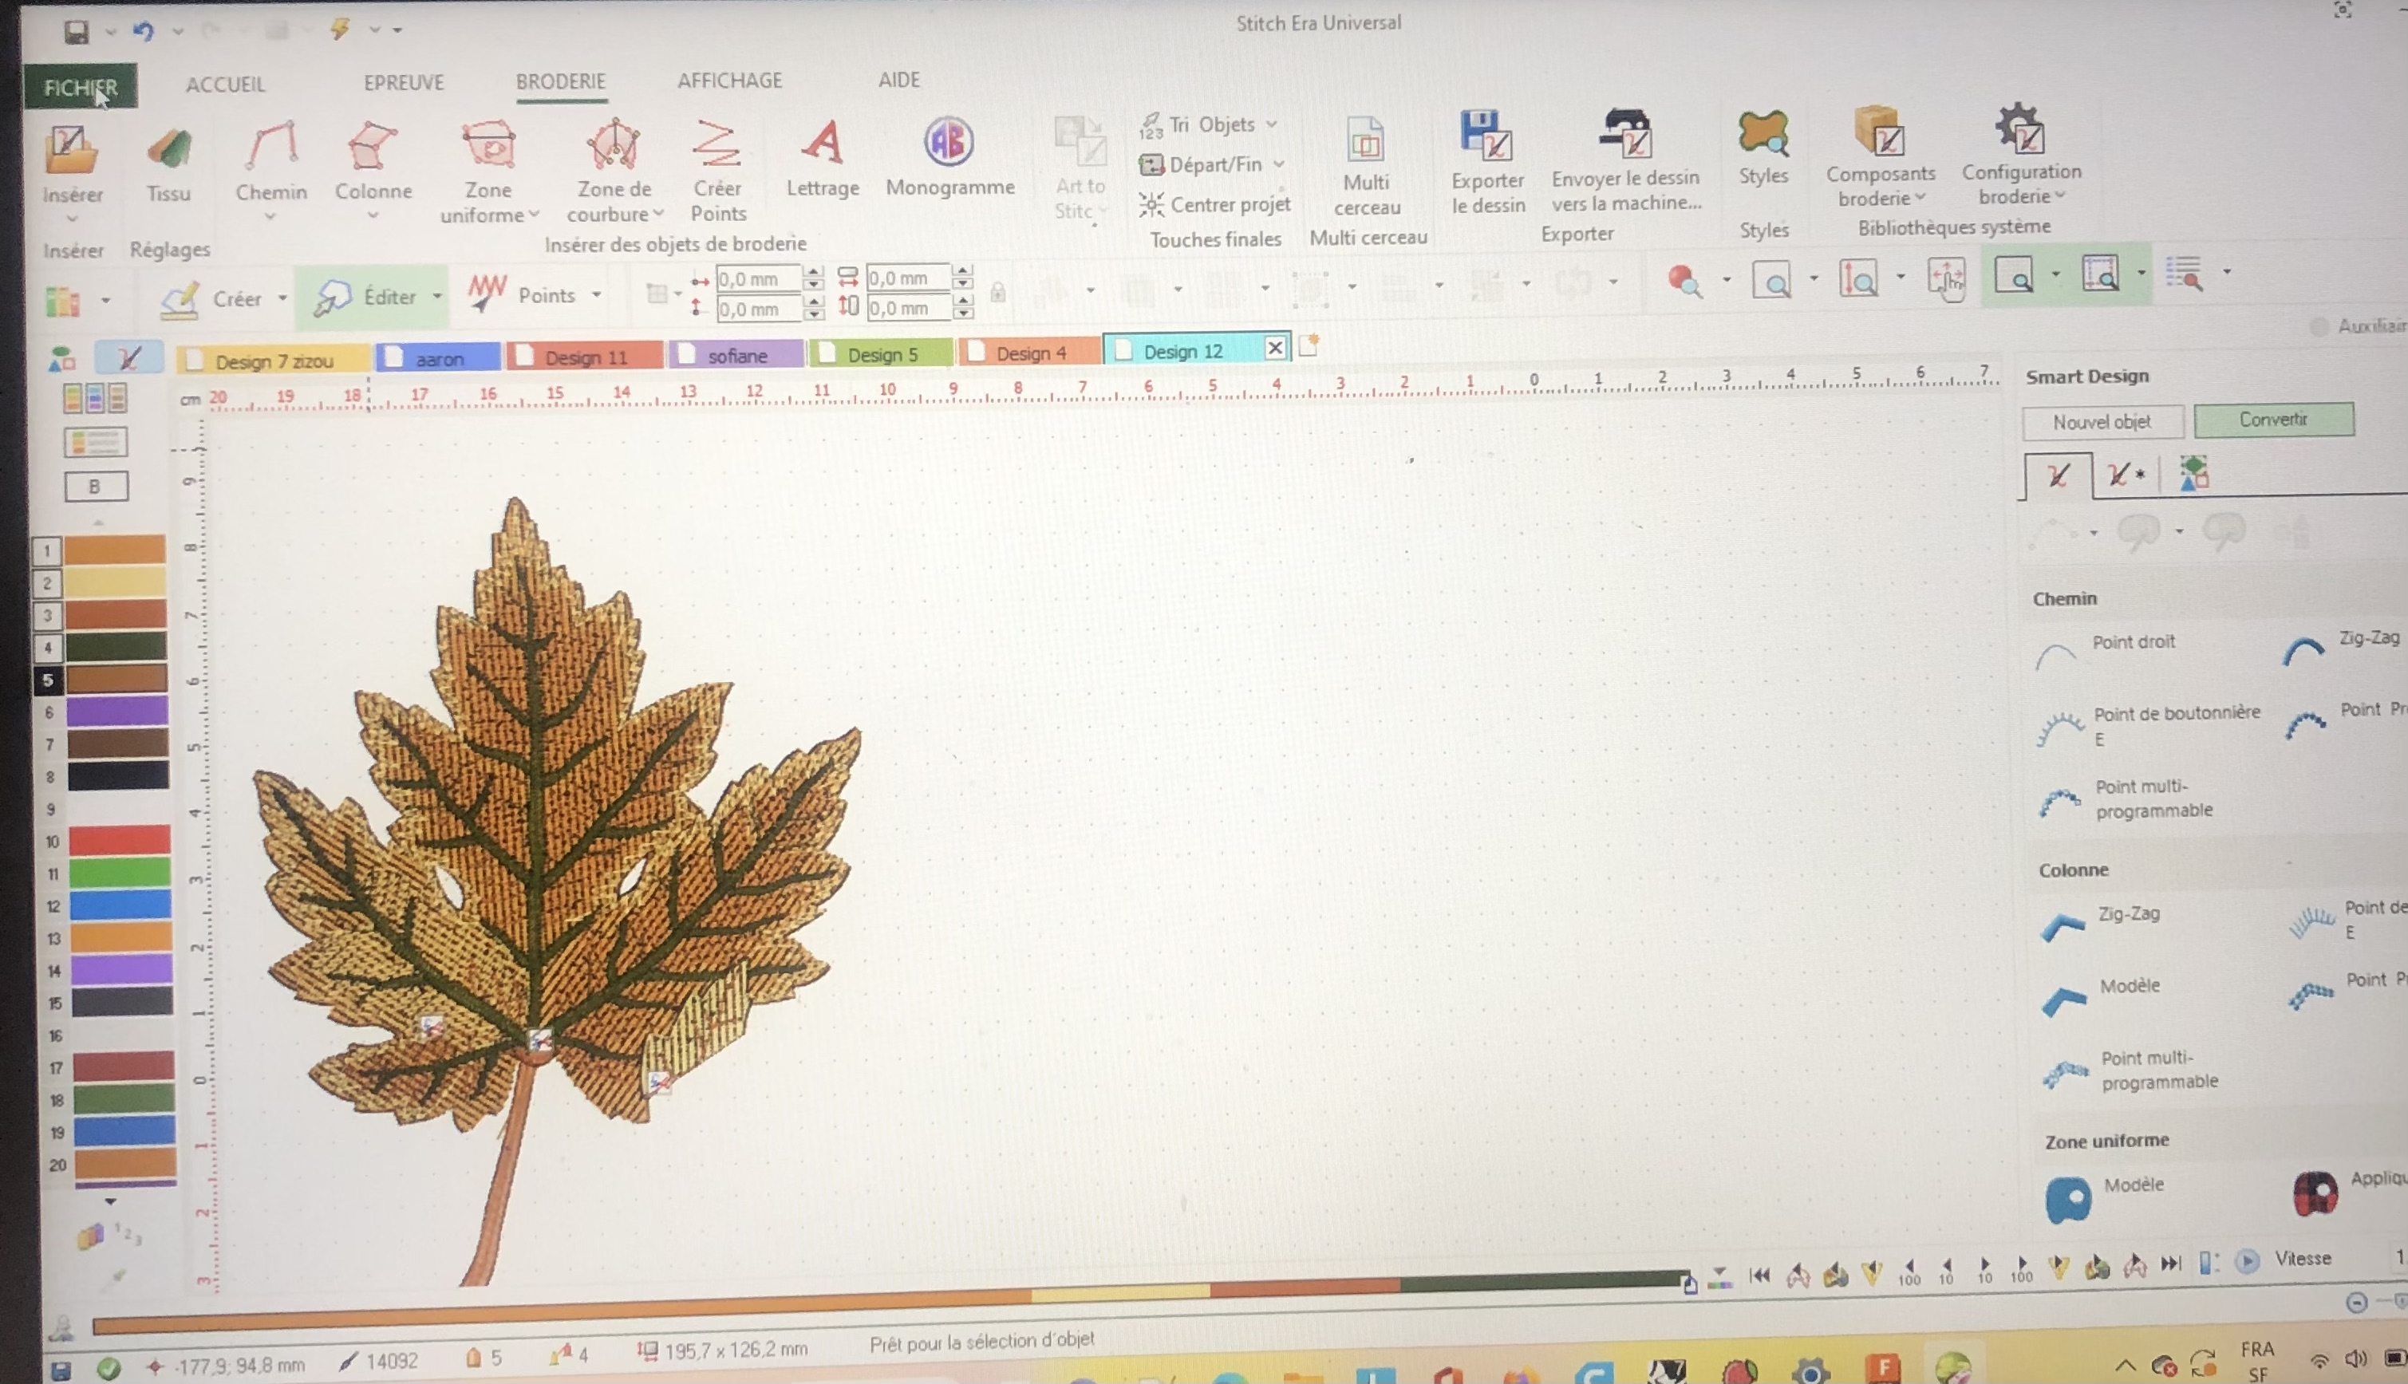Viewport: 2408px width, 1384px height.
Task: Expand the Tri Objets dropdown
Action: pyautogui.click(x=1271, y=124)
